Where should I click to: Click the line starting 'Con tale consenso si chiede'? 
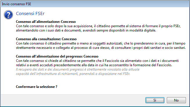(97, 61)
